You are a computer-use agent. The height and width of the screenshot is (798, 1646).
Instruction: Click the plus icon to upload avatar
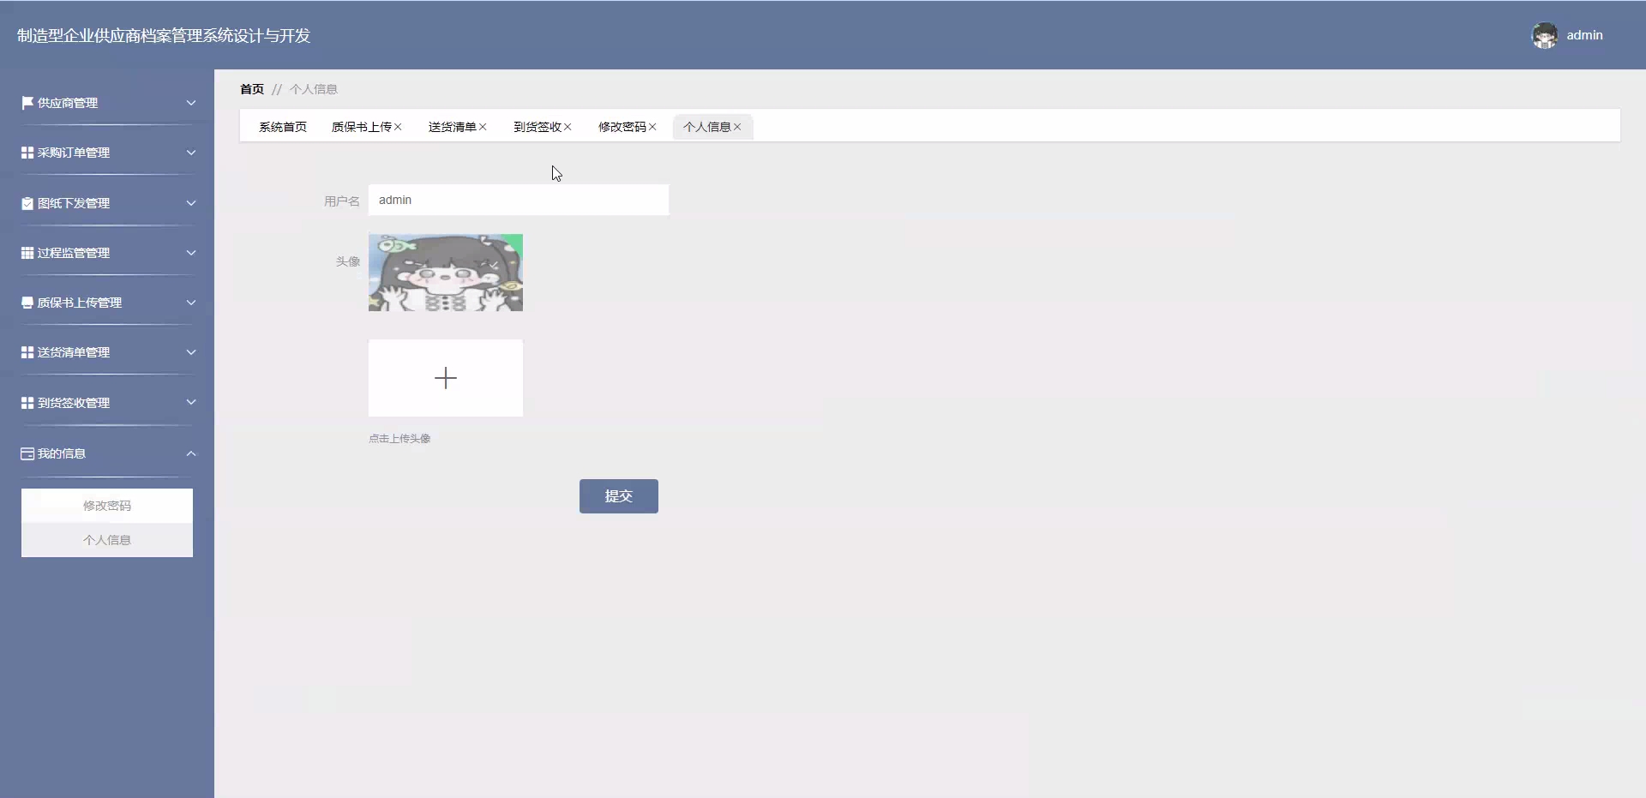pyautogui.click(x=445, y=378)
